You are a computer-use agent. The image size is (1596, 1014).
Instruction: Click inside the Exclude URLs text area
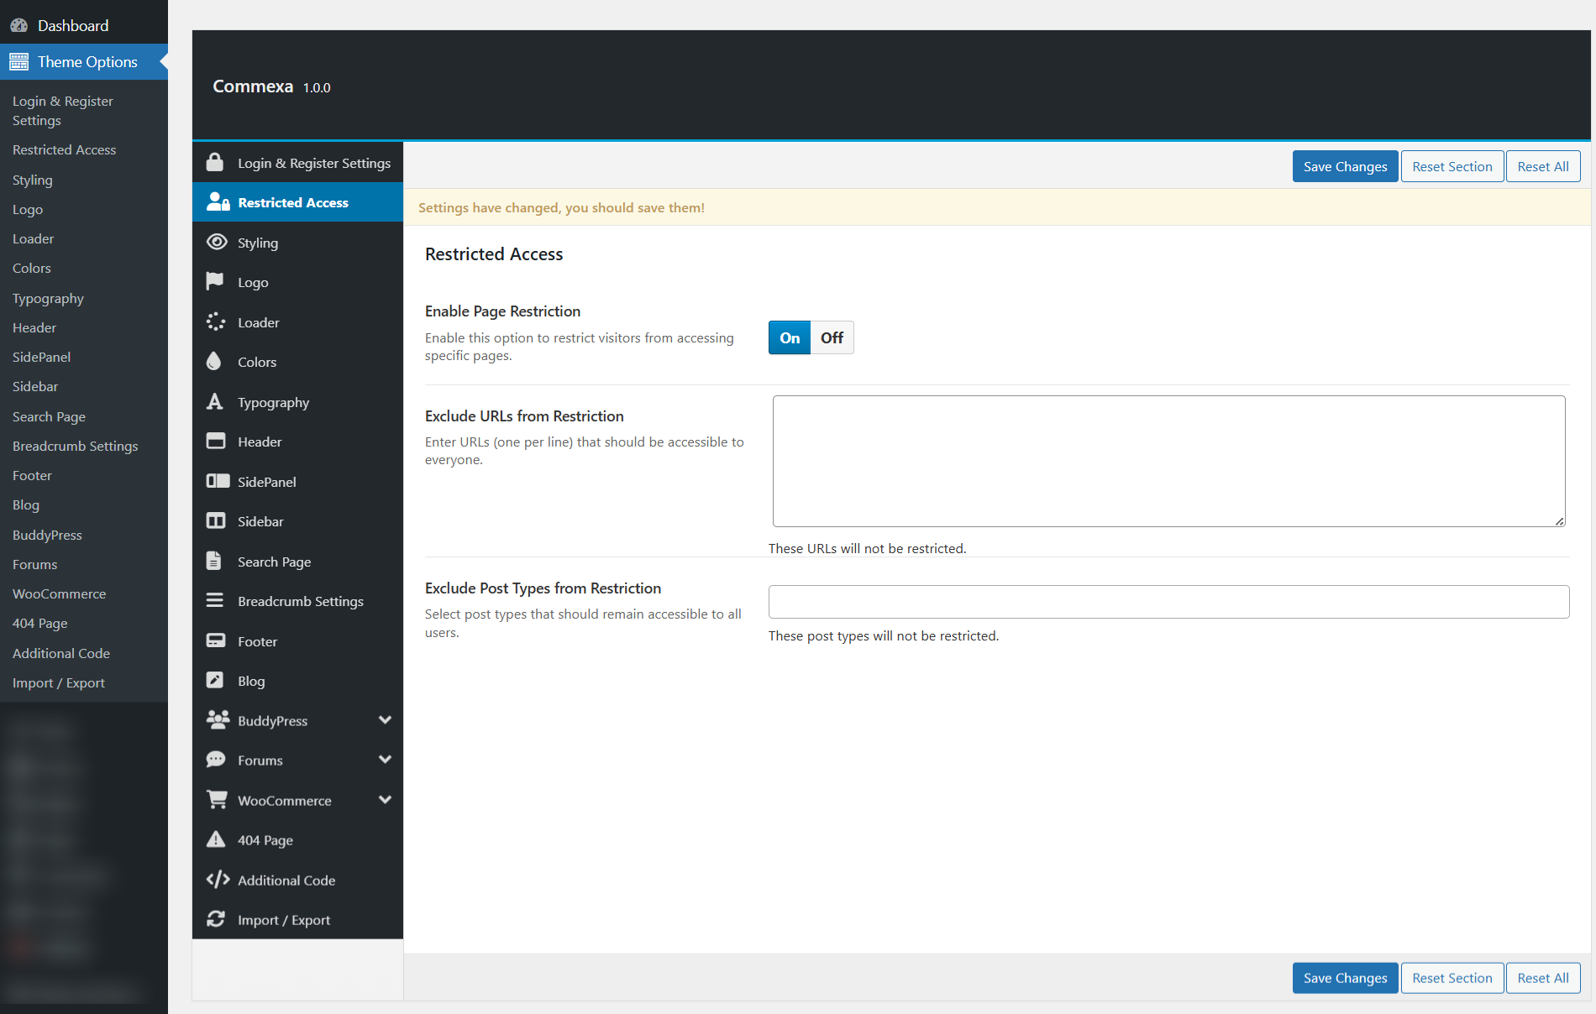click(x=1168, y=461)
